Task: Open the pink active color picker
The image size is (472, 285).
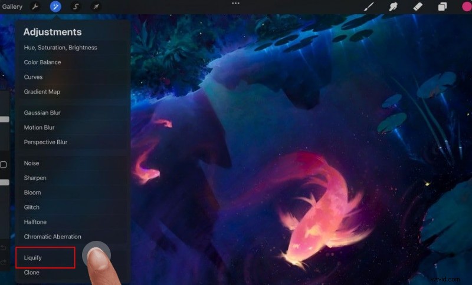Action: 467,6
